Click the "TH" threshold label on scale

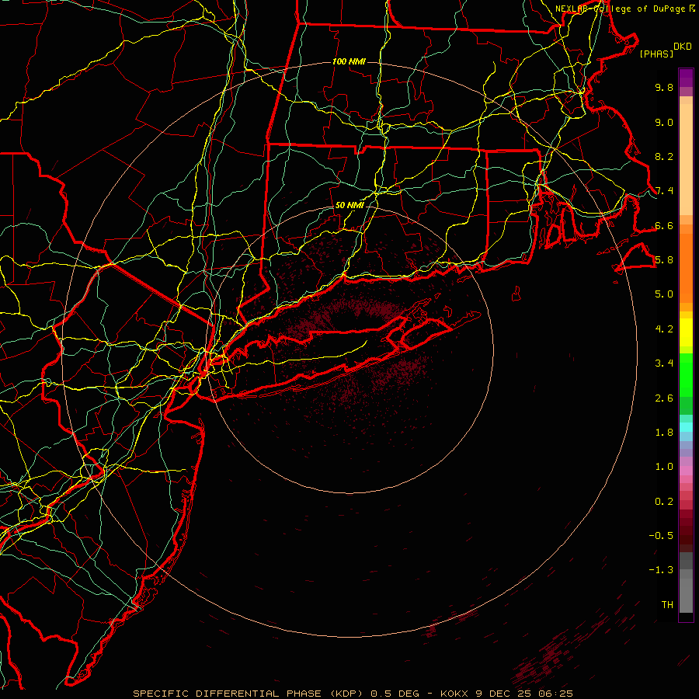pyautogui.click(x=667, y=605)
